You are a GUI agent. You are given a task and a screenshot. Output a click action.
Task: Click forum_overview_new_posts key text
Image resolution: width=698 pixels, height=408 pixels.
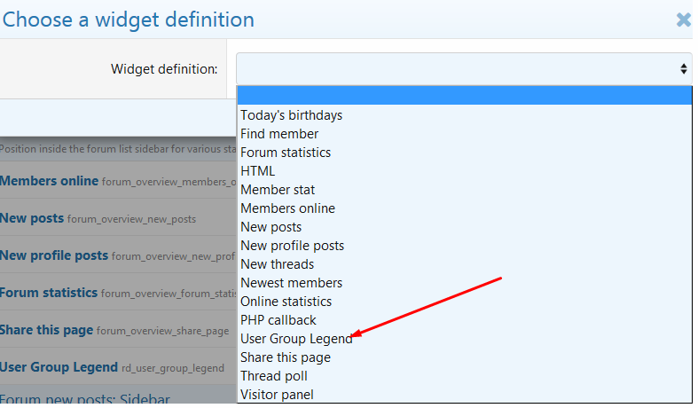tap(131, 219)
